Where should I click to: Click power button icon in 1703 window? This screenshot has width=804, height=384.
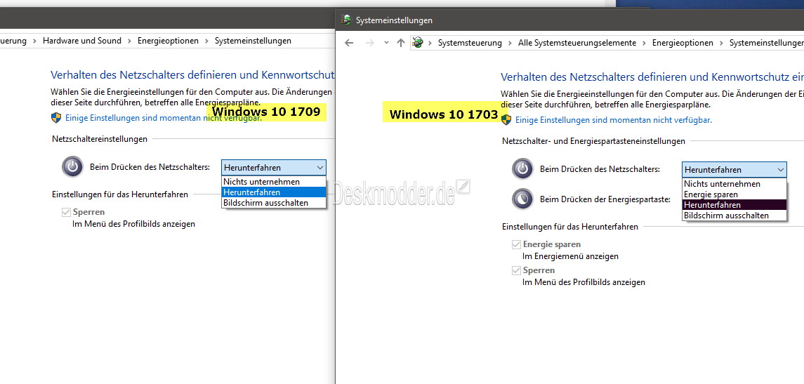pos(522,168)
